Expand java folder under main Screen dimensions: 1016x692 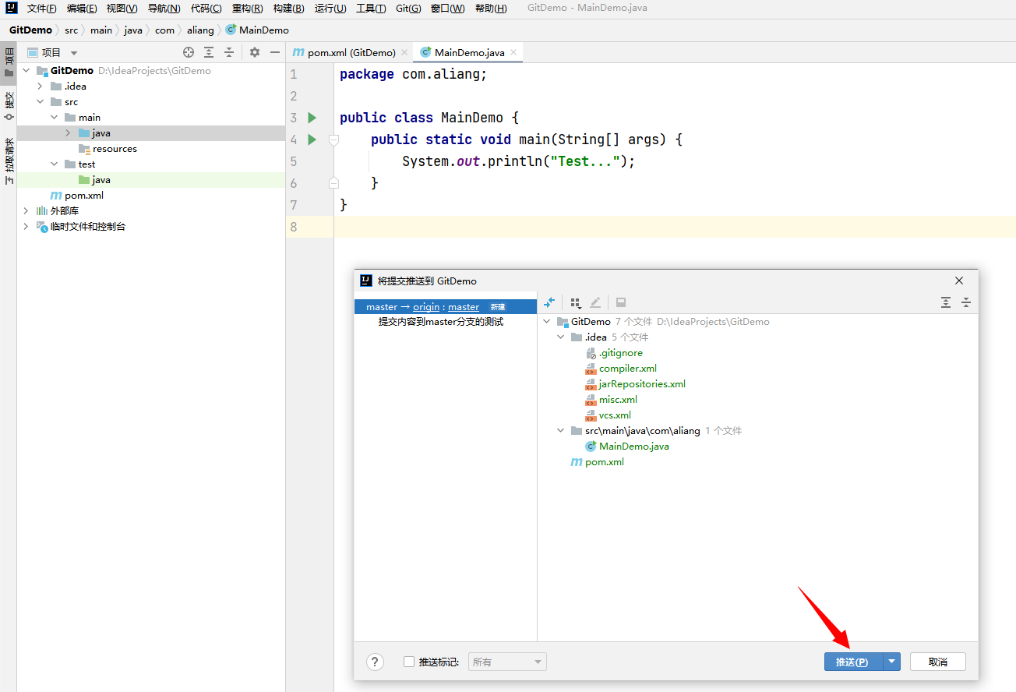(68, 133)
